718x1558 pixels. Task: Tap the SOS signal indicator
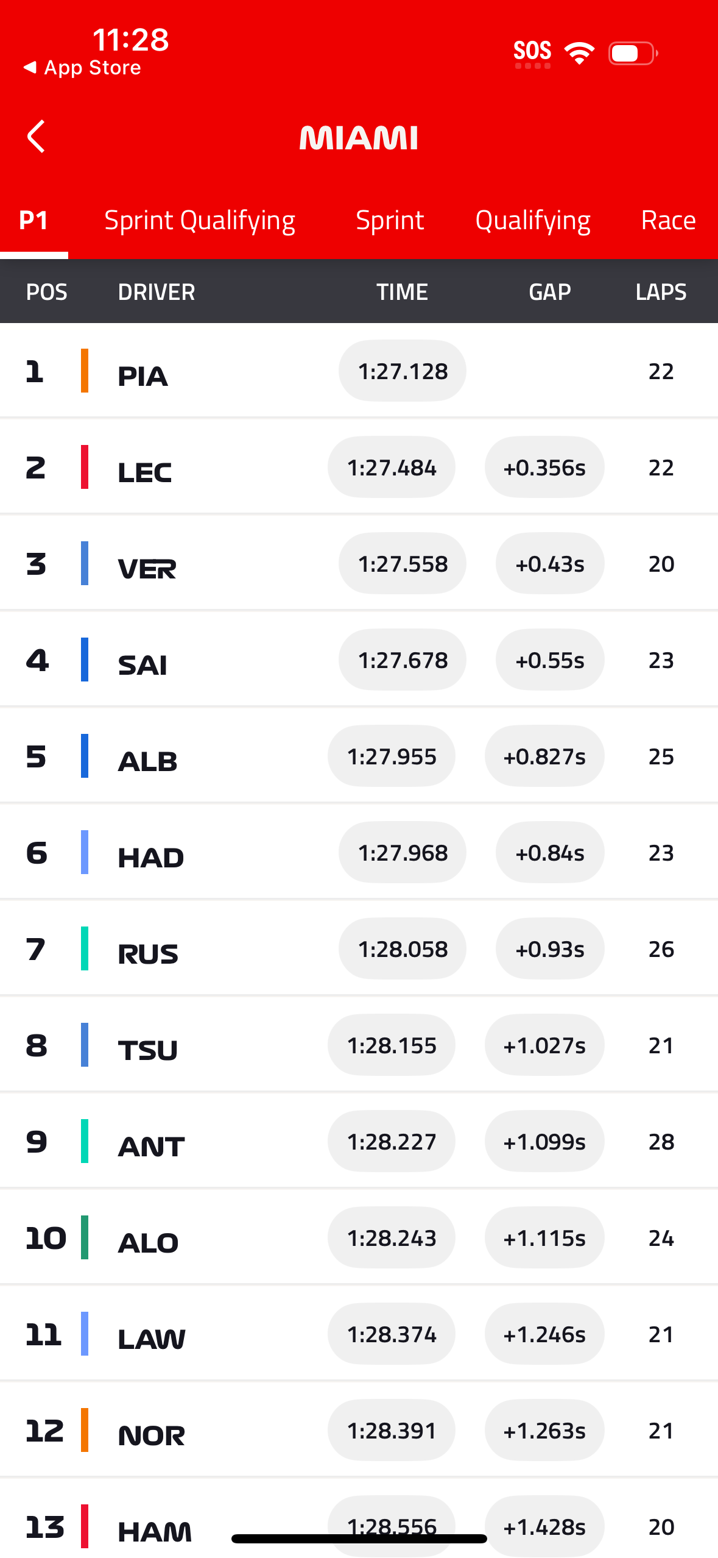coord(532,50)
